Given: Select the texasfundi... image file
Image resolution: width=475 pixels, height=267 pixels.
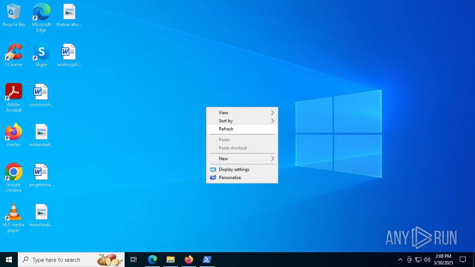Looking at the screenshot, I should pyautogui.click(x=41, y=216).
